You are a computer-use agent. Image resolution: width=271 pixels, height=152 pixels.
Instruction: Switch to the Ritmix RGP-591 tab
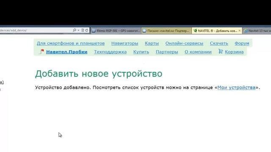(116, 31)
